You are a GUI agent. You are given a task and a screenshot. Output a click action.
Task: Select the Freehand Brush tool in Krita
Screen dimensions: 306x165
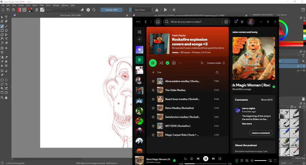pyautogui.click(x=2, y=26)
